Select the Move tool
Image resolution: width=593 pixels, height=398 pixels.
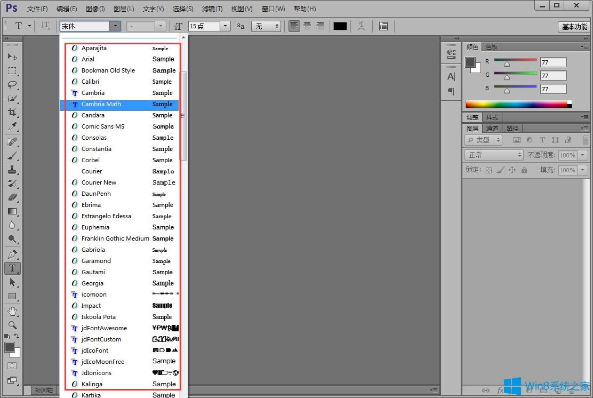pyautogui.click(x=12, y=57)
